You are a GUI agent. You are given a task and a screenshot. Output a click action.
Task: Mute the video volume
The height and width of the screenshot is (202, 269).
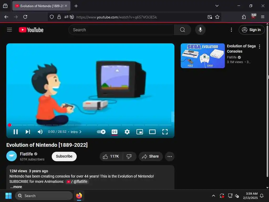40,132
